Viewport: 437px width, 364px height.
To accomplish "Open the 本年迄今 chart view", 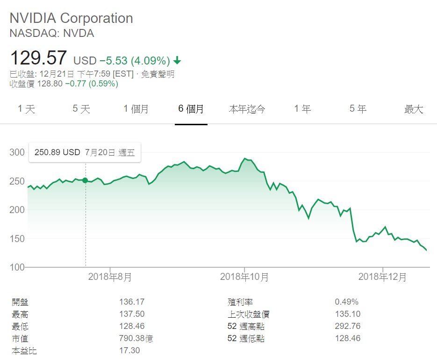I will pos(247,108).
